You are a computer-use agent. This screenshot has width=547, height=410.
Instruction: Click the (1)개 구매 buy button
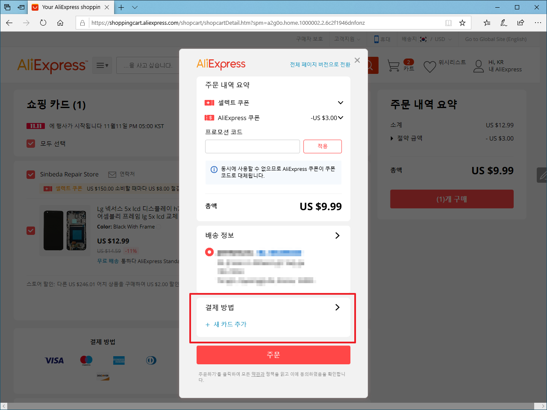coord(452,199)
